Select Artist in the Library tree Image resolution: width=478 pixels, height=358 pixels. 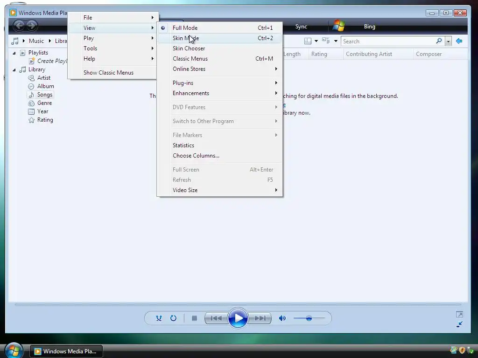click(43, 78)
